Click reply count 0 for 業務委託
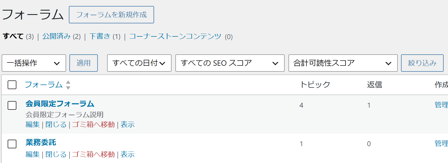Image resolution: width=448 pixels, height=163 pixels. tap(369, 144)
